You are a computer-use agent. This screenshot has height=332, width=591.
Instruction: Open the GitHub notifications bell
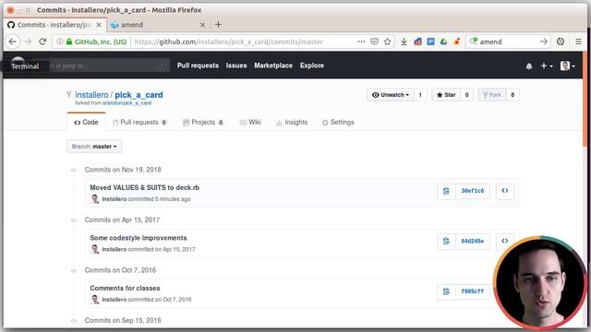pyautogui.click(x=529, y=66)
